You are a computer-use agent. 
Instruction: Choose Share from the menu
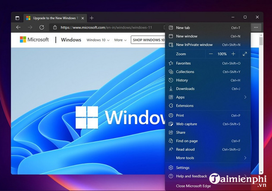click(x=208, y=132)
